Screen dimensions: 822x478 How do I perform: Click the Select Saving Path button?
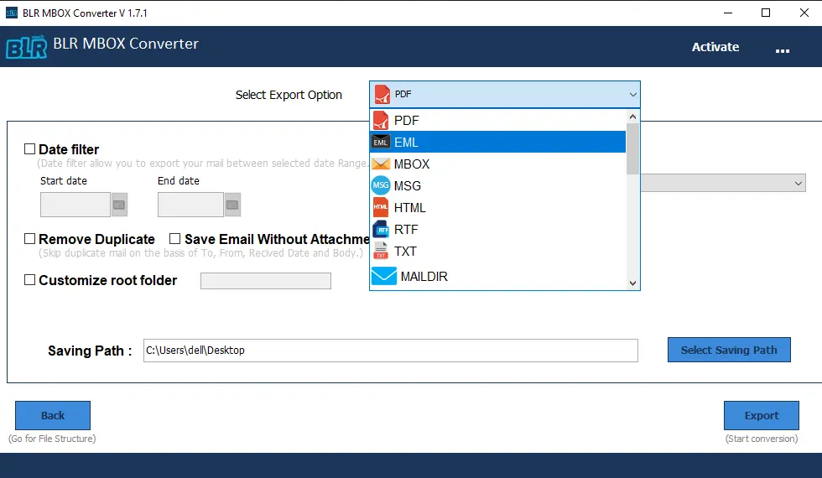pyautogui.click(x=729, y=350)
